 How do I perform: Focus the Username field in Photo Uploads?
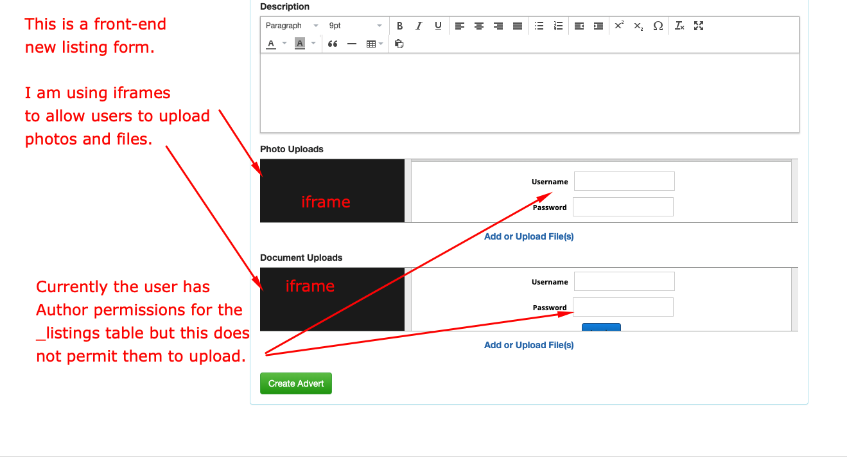[x=624, y=181]
